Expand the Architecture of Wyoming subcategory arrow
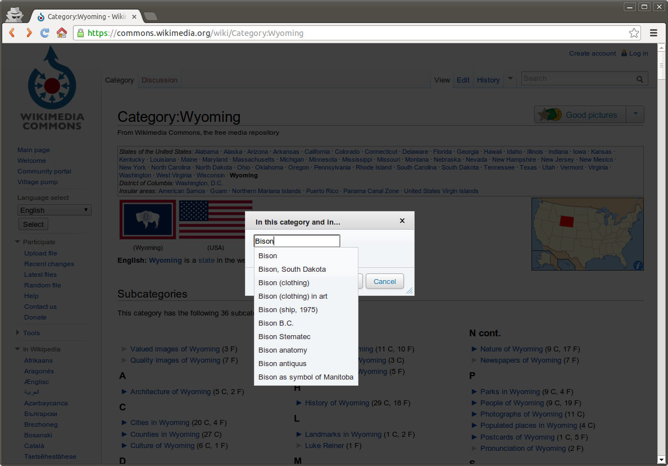668x466 pixels. (124, 391)
